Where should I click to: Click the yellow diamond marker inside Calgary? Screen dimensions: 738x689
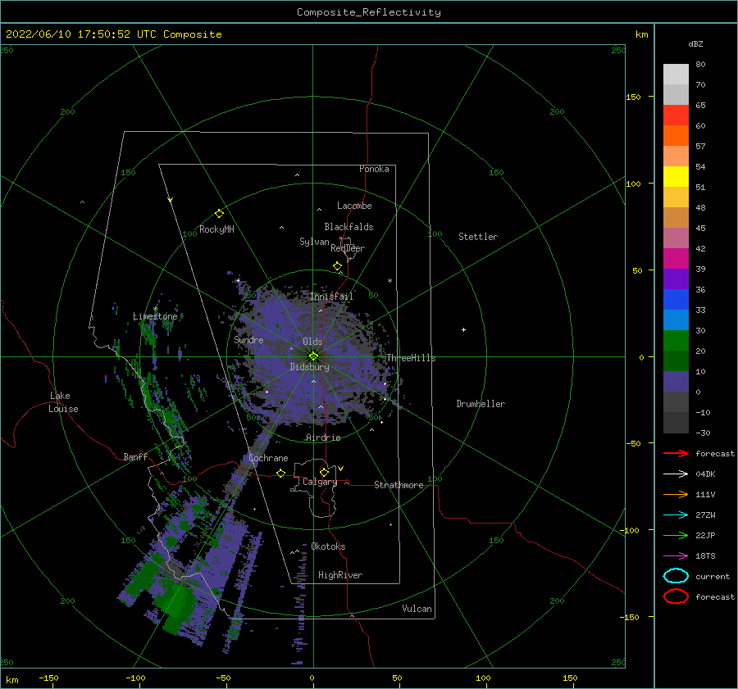tap(324, 472)
